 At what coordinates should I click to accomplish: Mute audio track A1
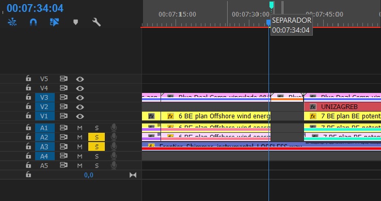80,128
